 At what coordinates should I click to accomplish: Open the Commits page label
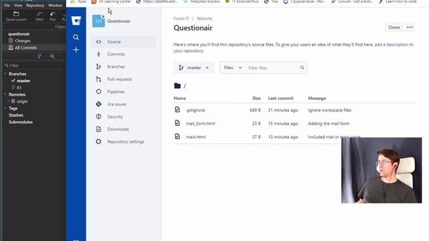tap(116, 54)
